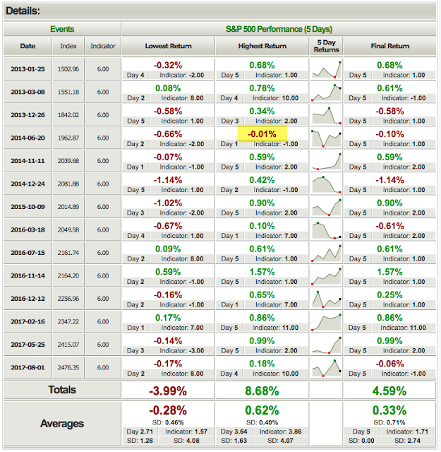
Task: Select the 2017-02-16 returns mini chart
Action: [326, 321]
